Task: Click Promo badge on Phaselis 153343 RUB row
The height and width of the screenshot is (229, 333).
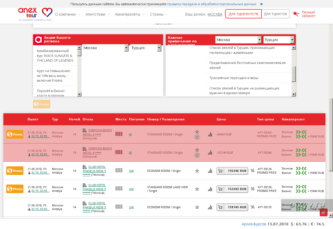Action: [x=15, y=189]
